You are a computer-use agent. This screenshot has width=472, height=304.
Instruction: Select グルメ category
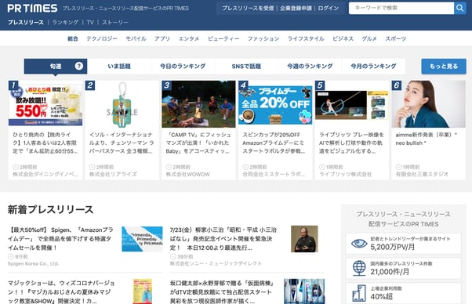coord(369,38)
